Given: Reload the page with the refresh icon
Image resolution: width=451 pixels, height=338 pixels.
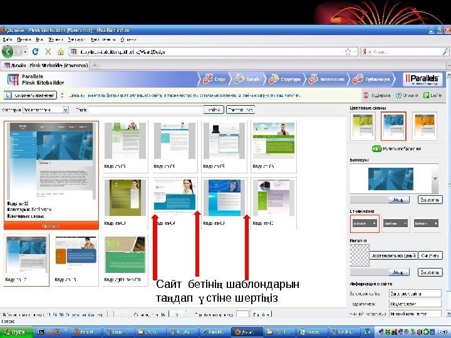Looking at the screenshot, I should point(35,52).
